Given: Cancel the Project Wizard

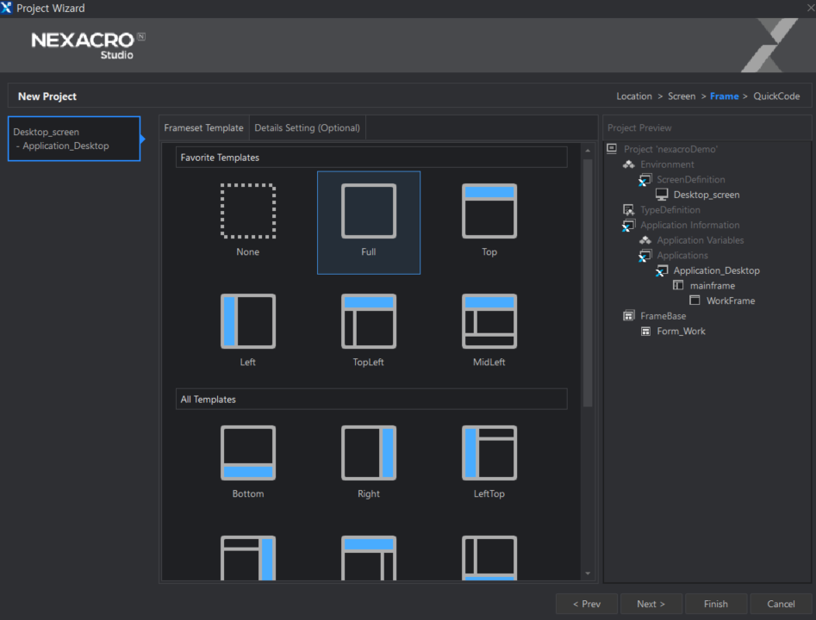Looking at the screenshot, I should pyautogui.click(x=781, y=604).
